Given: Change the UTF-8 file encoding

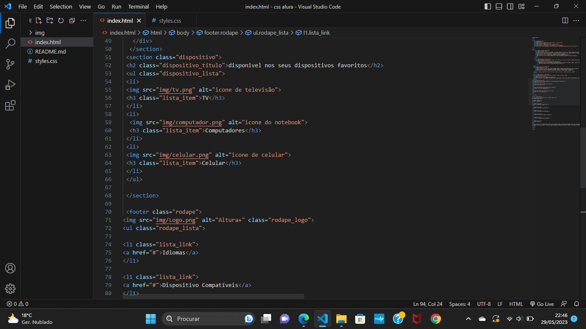Looking at the screenshot, I should (484, 304).
